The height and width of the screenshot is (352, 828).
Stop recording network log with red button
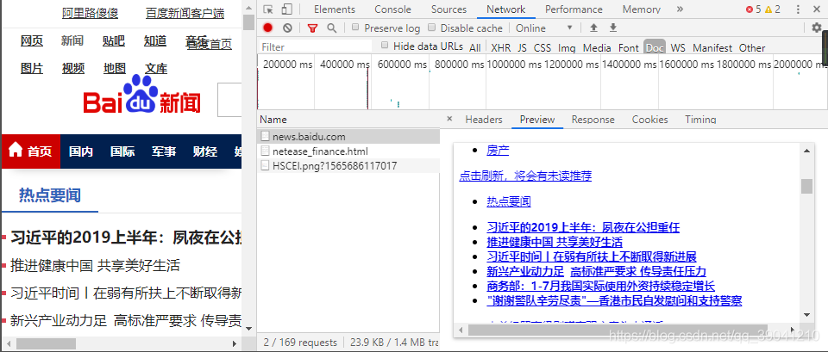tap(268, 28)
